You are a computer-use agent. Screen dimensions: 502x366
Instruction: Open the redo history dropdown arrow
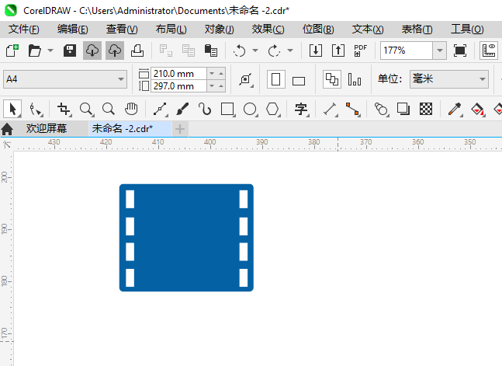pos(290,51)
